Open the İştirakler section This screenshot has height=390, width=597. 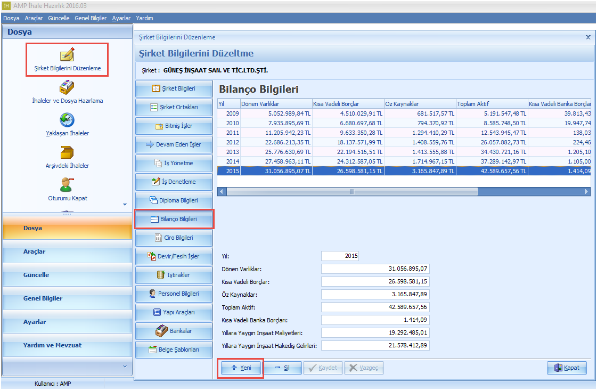(x=174, y=275)
